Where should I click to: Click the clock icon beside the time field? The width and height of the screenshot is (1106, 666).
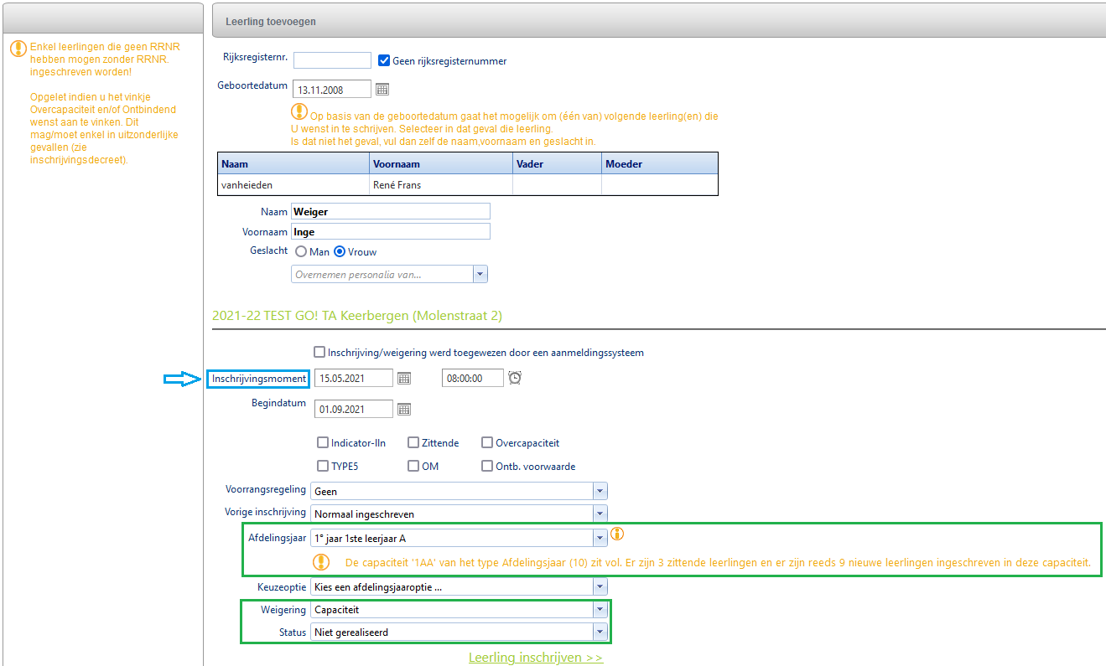coord(515,379)
